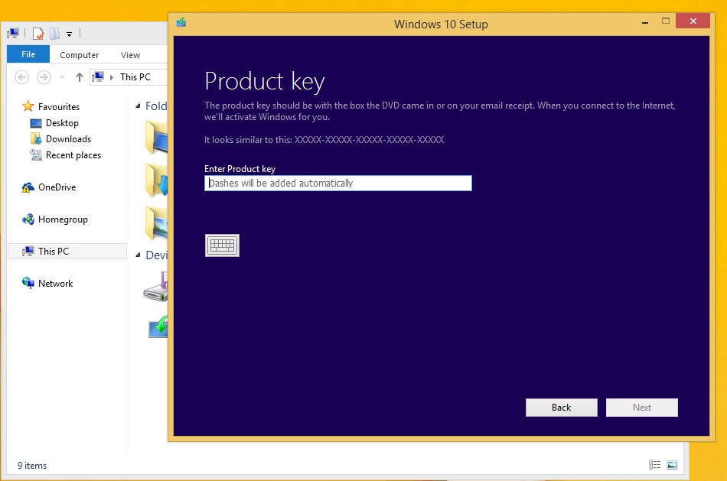Click the Windows 10 Setup title icon
This screenshot has width=727, height=481.
pyautogui.click(x=181, y=22)
